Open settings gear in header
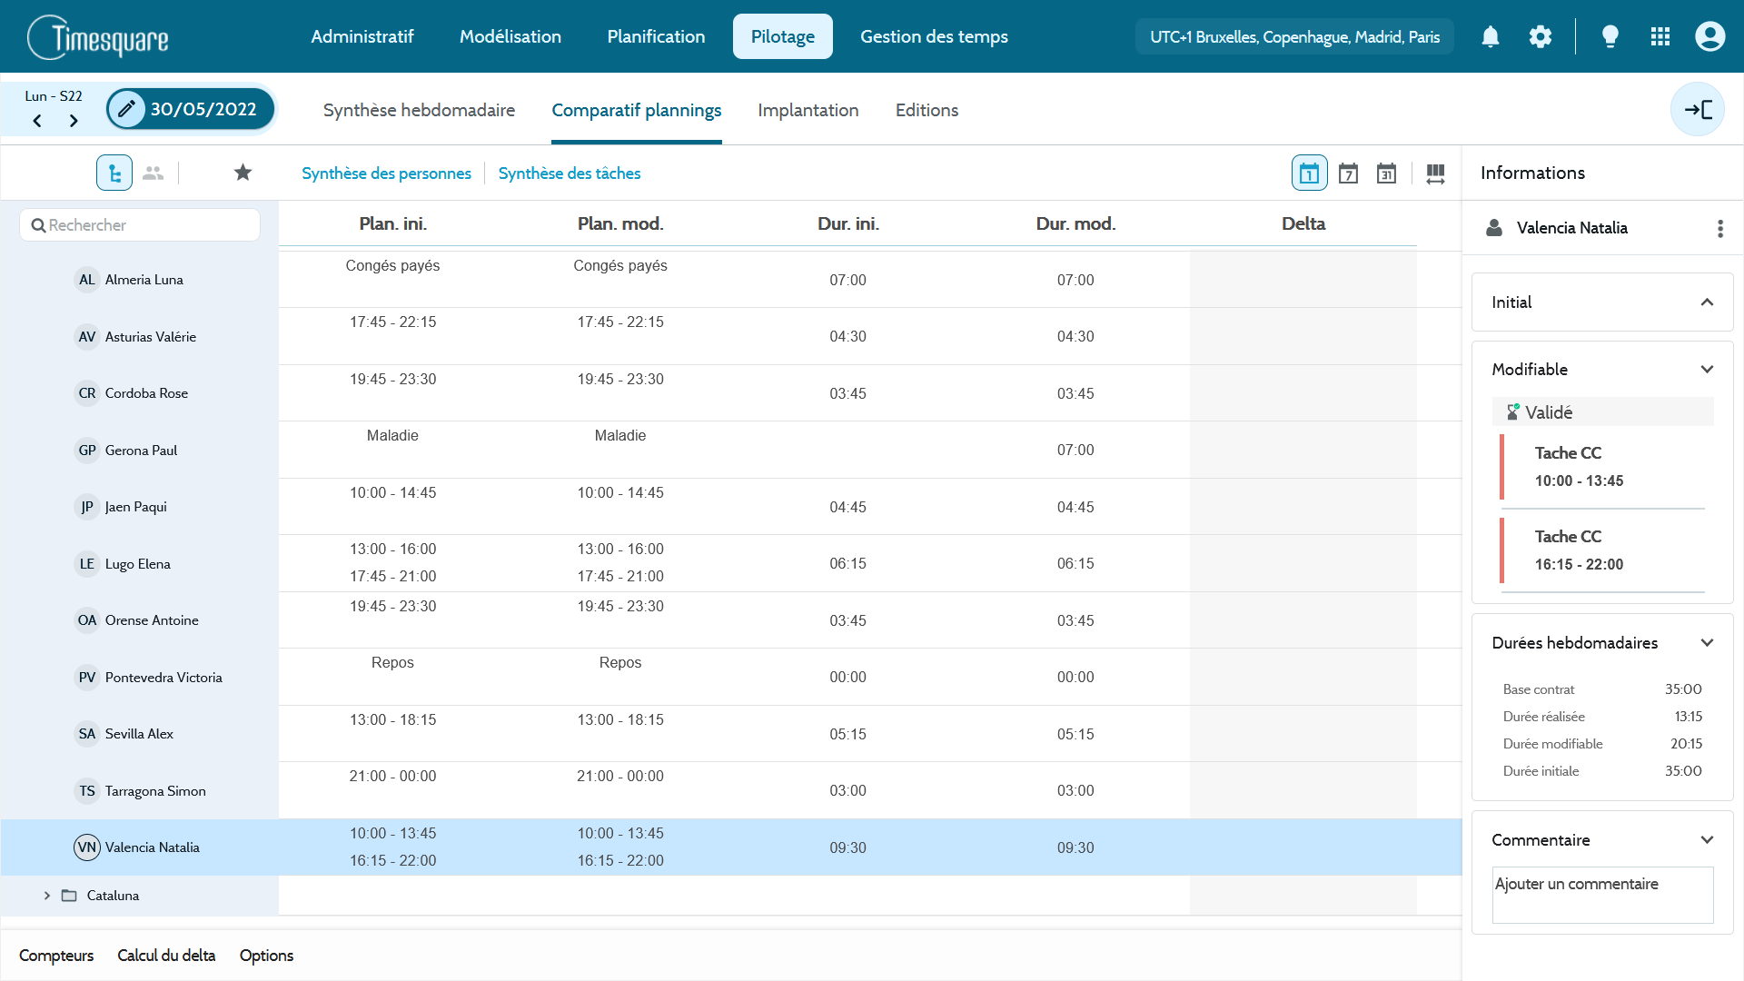The width and height of the screenshot is (1744, 981). 1541,36
